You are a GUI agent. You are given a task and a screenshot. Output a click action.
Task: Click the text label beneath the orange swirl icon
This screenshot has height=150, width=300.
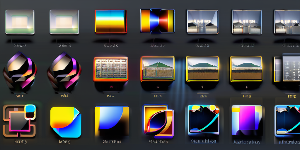tap(159, 142)
